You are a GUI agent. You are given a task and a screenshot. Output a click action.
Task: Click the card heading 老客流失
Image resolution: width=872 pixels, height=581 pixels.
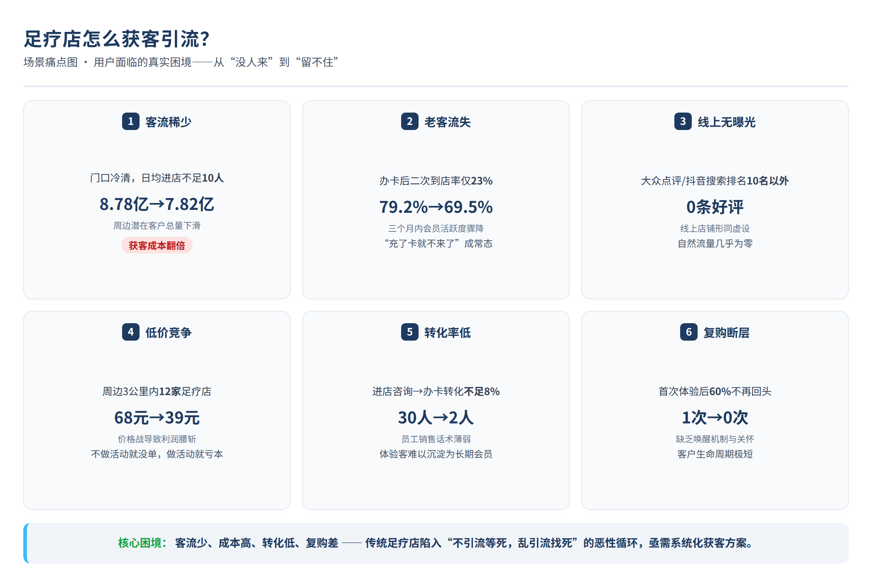tap(448, 122)
